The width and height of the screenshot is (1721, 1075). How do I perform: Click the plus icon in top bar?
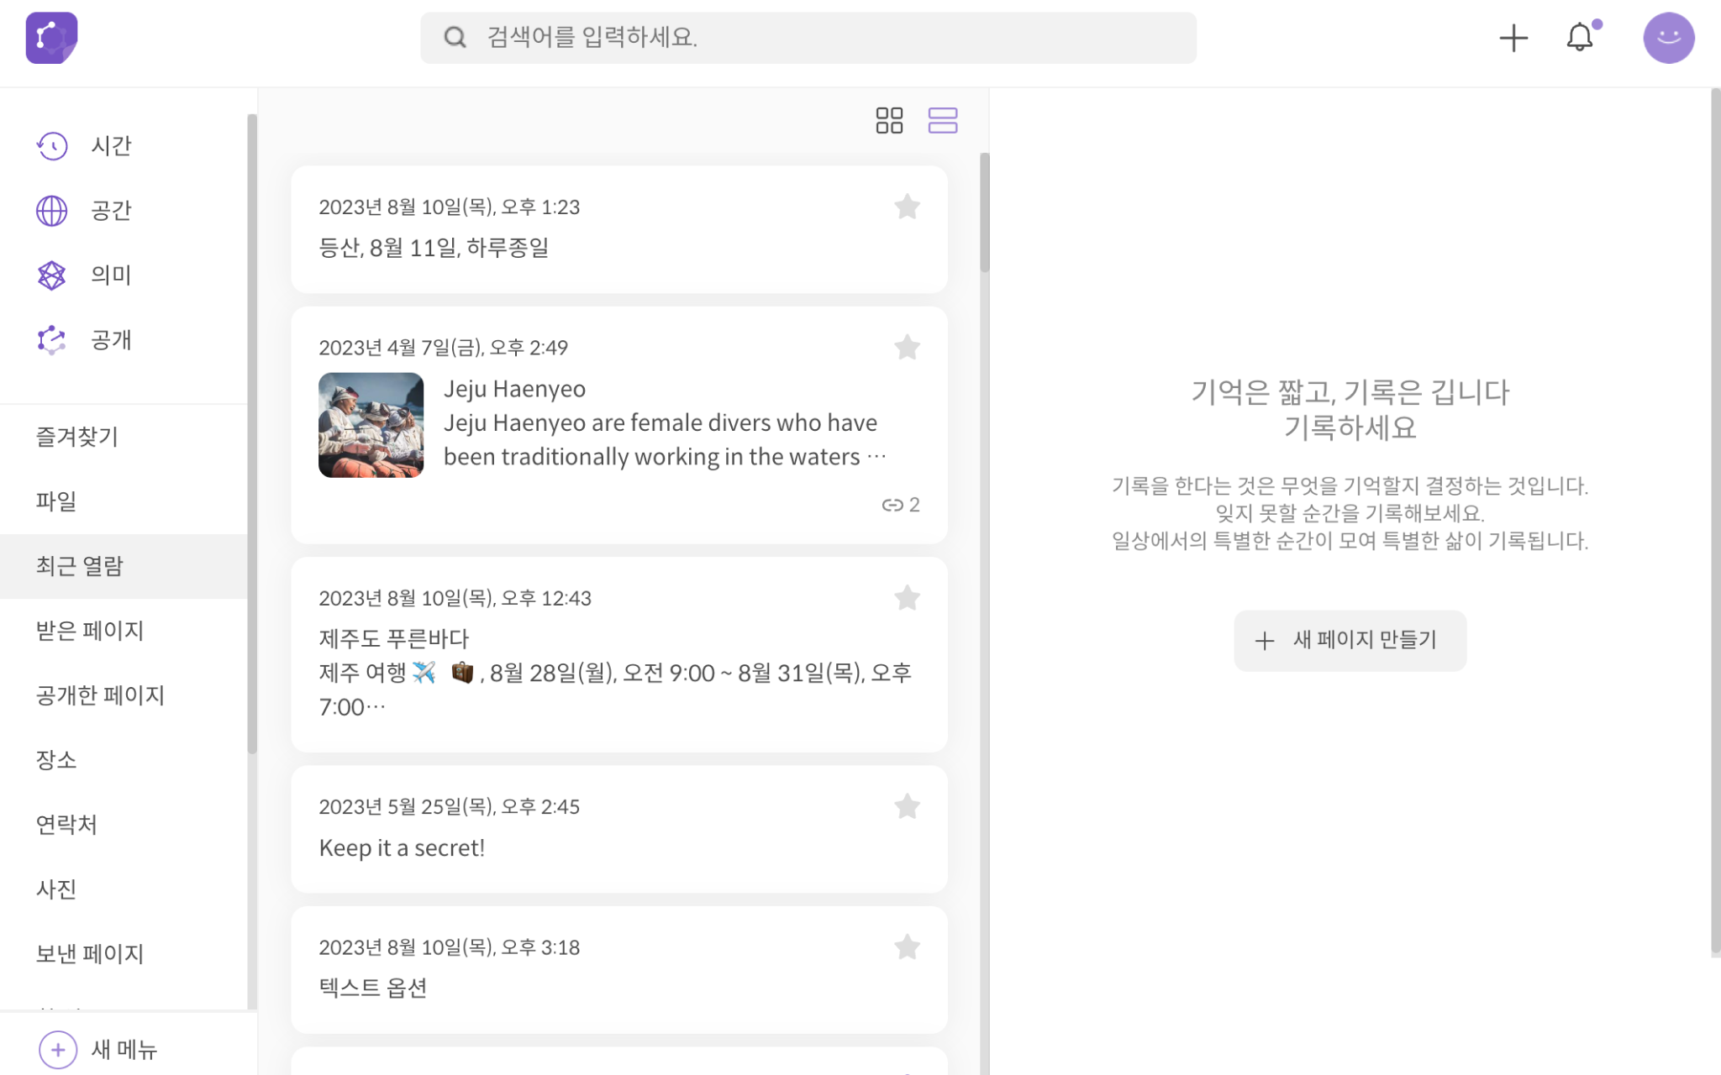(1513, 38)
